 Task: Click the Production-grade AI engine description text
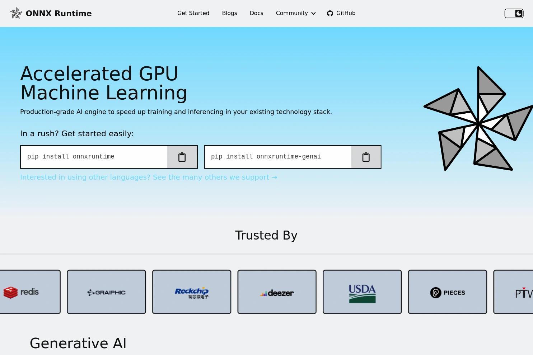click(x=176, y=112)
